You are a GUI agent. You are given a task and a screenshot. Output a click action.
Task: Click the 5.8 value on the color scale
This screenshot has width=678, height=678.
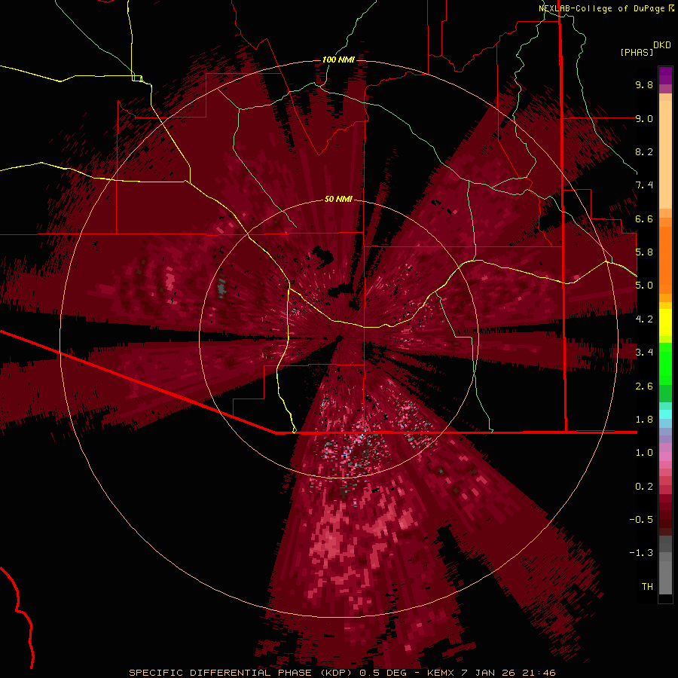click(644, 252)
